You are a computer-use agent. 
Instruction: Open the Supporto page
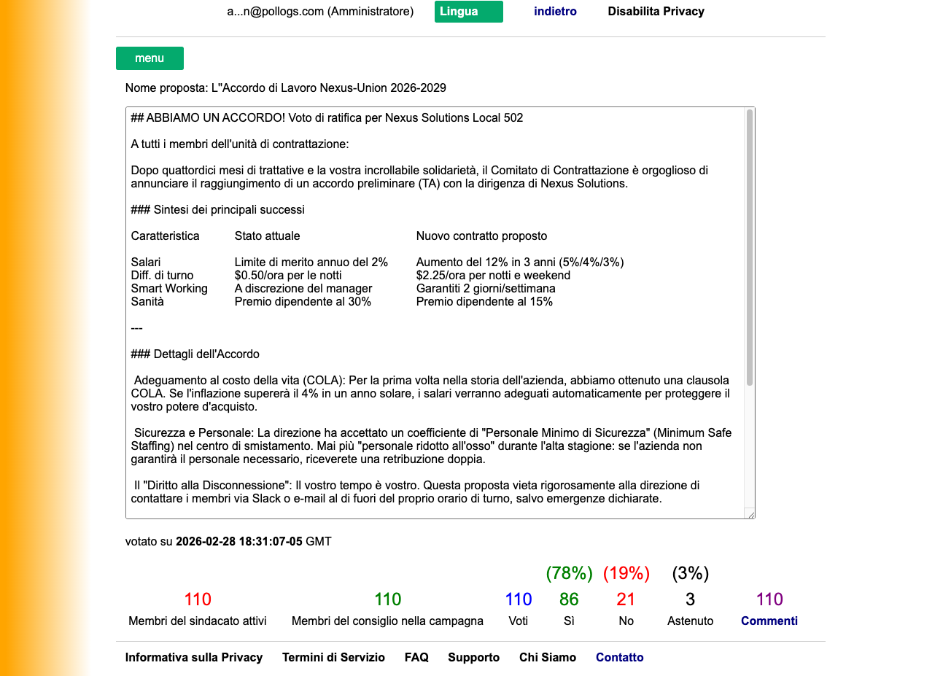click(x=473, y=657)
